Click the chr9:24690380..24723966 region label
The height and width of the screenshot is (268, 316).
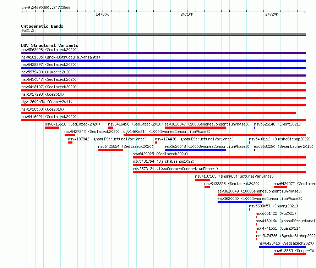tap(46, 7)
